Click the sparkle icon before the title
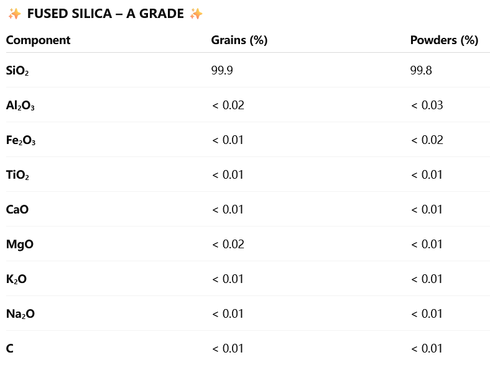 14,14
